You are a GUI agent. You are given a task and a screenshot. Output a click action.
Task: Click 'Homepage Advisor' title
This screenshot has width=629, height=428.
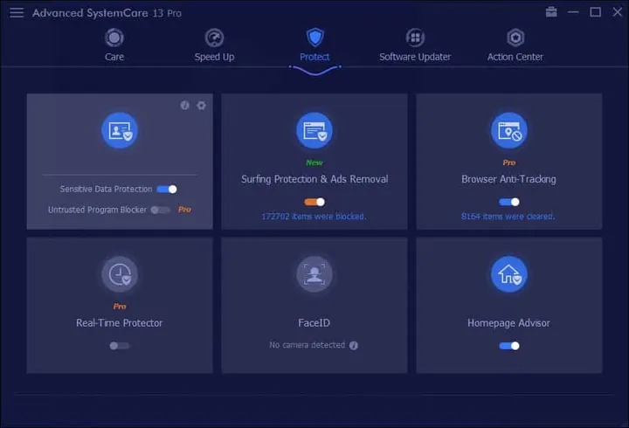pos(509,323)
